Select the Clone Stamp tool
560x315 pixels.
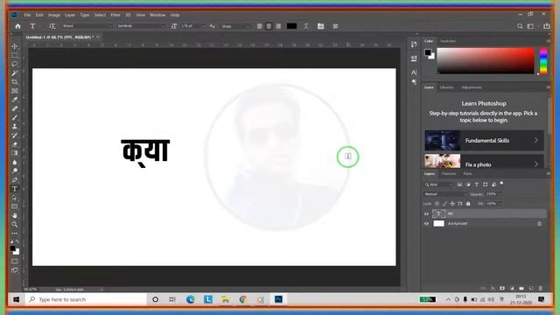coord(15,127)
